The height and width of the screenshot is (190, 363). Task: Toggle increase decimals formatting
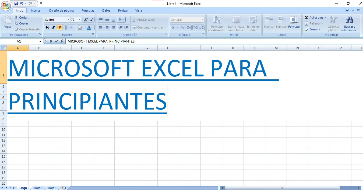pos(196,27)
